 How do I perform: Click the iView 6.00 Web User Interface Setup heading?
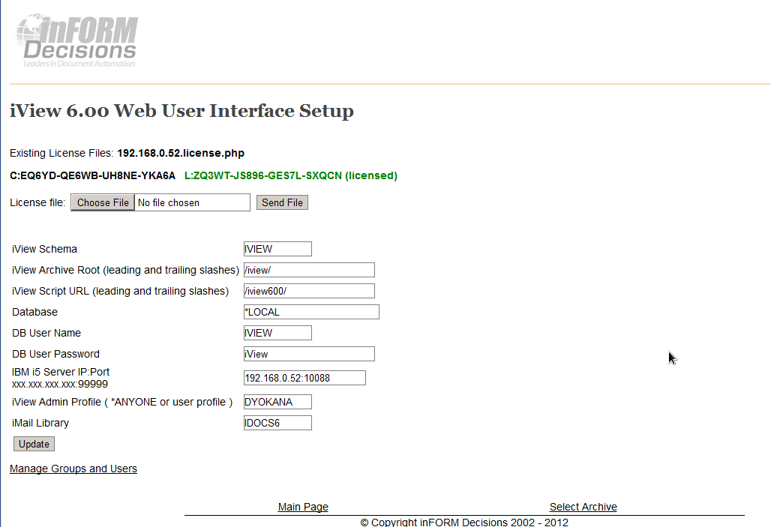(x=181, y=111)
